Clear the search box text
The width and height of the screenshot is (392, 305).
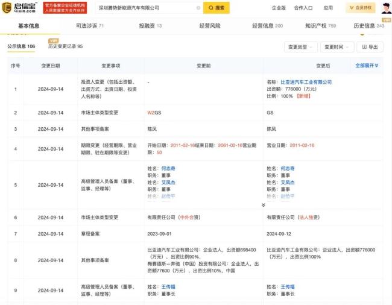(x=198, y=8)
